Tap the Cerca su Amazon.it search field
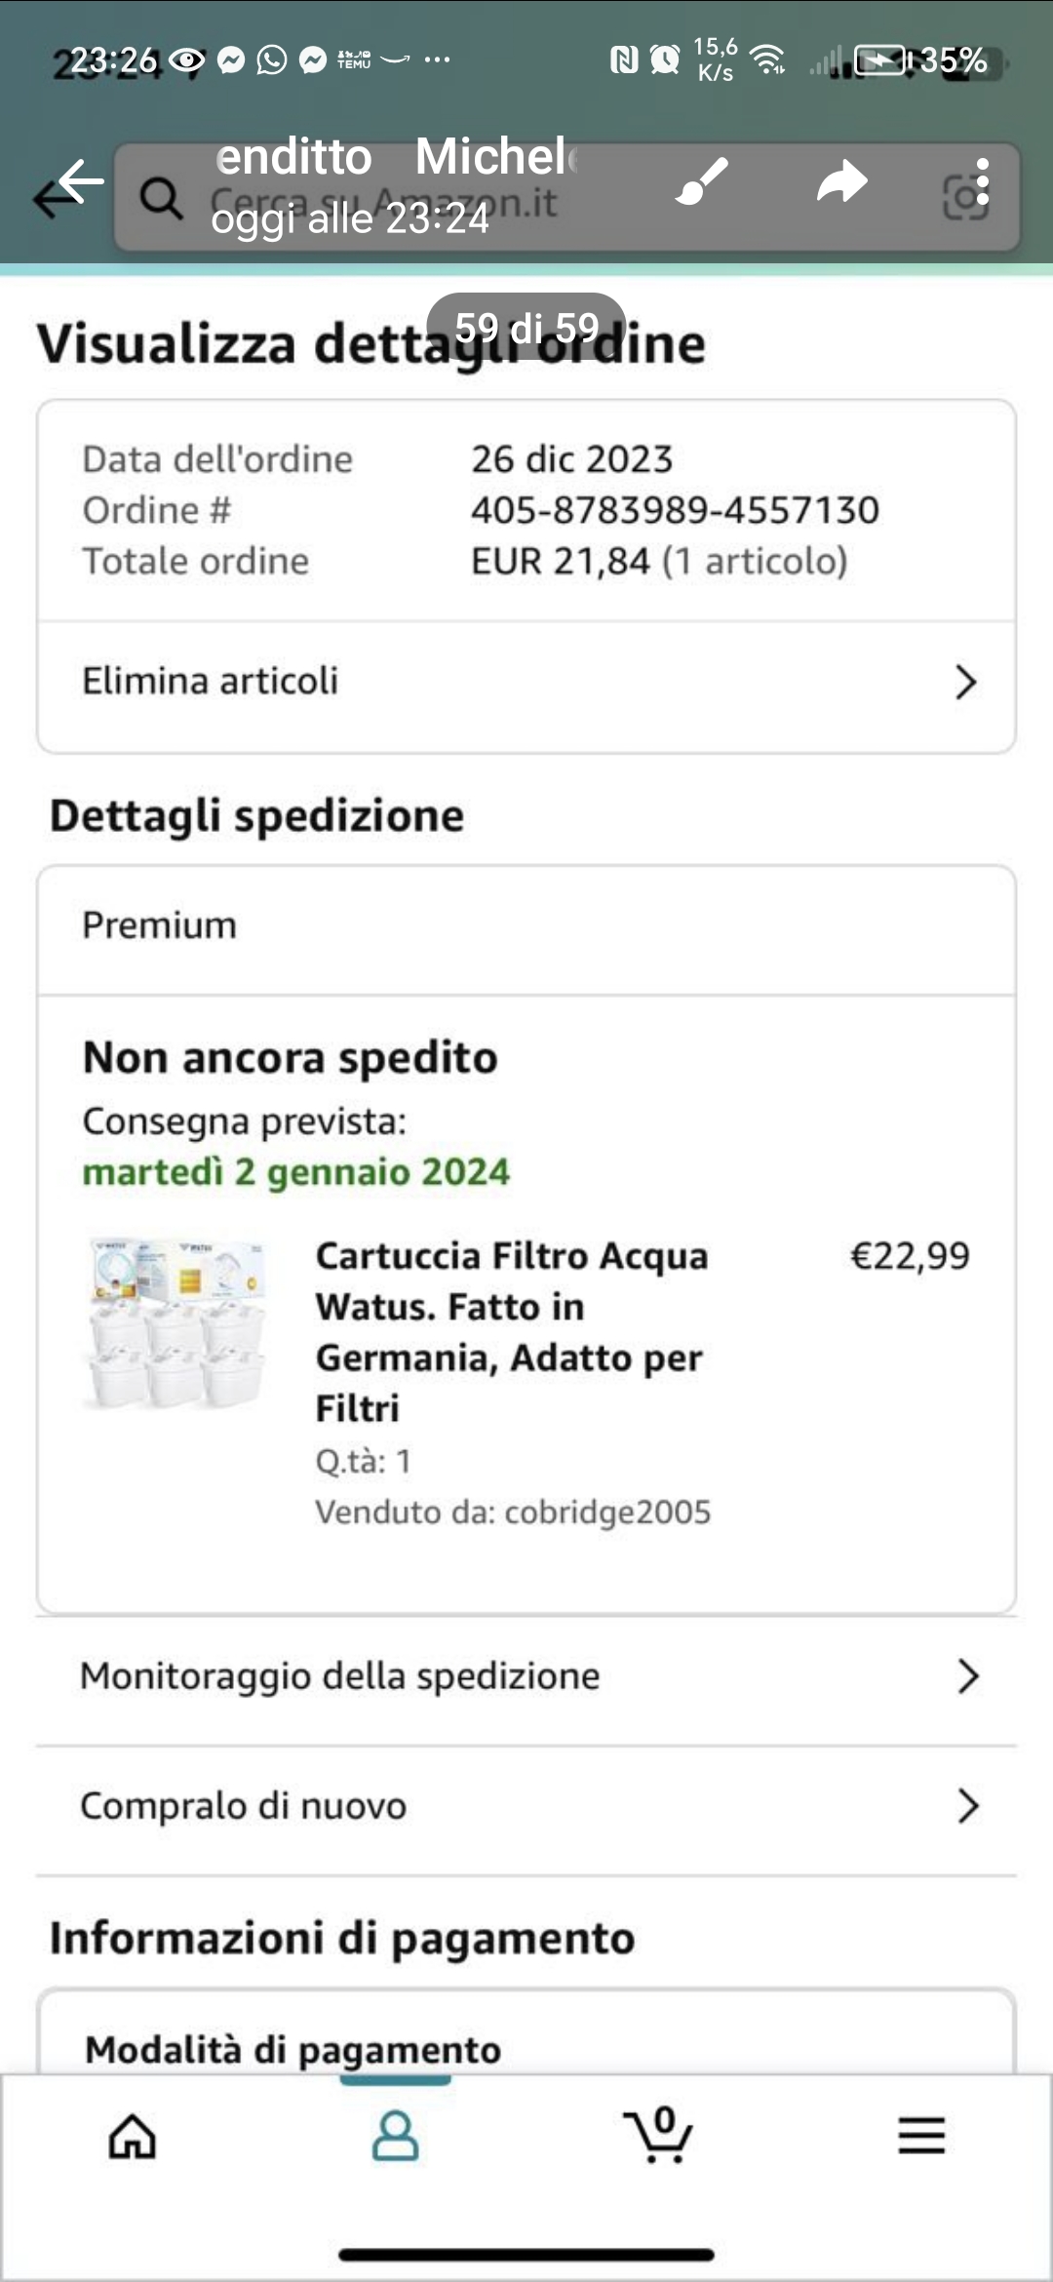This screenshot has width=1053, height=2282. [x=390, y=201]
